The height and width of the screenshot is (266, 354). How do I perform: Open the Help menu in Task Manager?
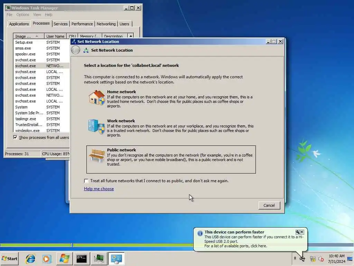click(48, 15)
